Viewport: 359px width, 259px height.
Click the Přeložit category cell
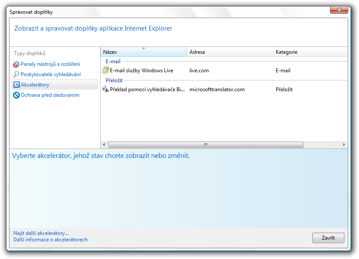pos(284,89)
